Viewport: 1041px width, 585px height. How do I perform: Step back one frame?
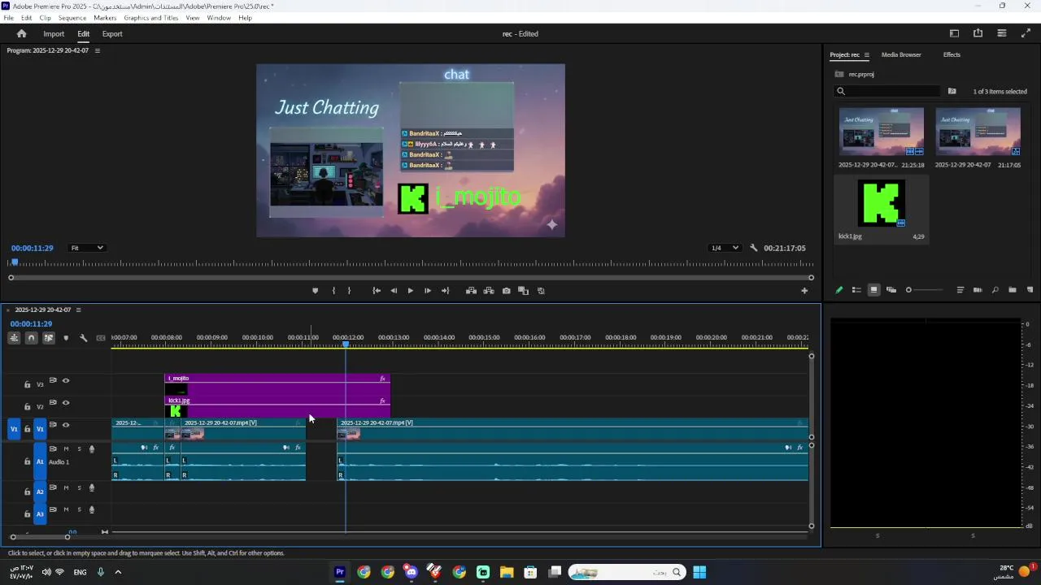click(x=394, y=291)
